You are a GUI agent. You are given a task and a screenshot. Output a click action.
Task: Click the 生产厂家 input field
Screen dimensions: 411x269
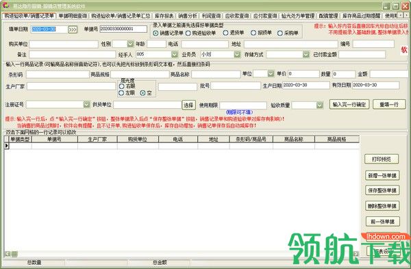point(71,86)
